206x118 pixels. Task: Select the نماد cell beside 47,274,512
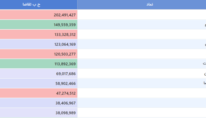point(142,93)
